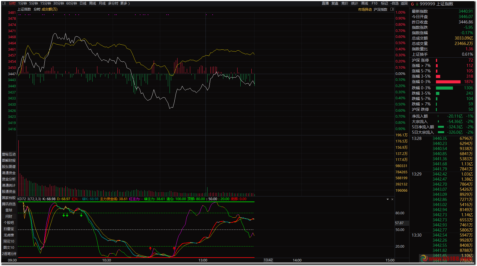Open 龙虎榜 in the sidebar
The width and height of the screenshot is (477, 266).
tap(9, 235)
